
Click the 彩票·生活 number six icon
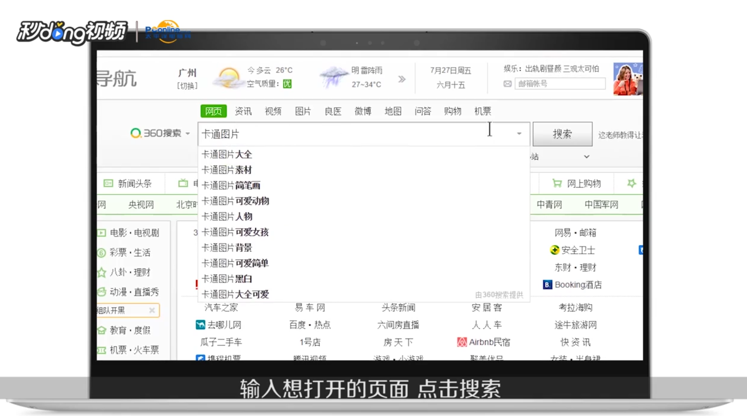click(101, 253)
